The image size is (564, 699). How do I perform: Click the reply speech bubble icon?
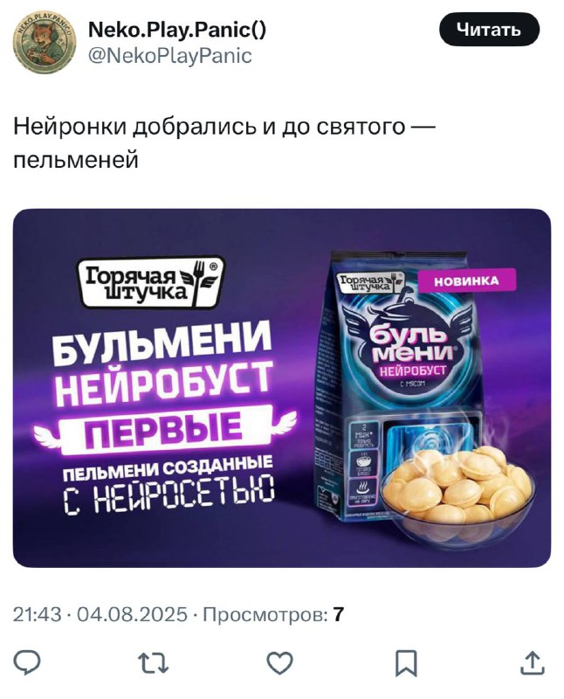27,663
